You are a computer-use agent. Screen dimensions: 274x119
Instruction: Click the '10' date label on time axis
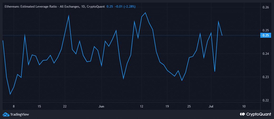click(x=244, y=106)
